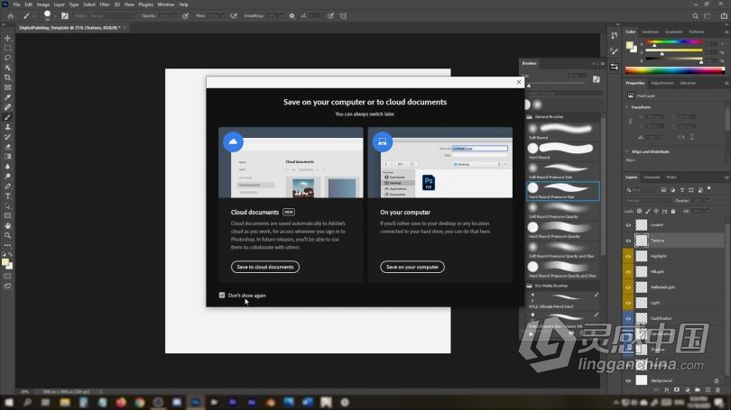The height and width of the screenshot is (410, 731).
Task: Switch to the Swatches tab
Action: [x=650, y=32]
